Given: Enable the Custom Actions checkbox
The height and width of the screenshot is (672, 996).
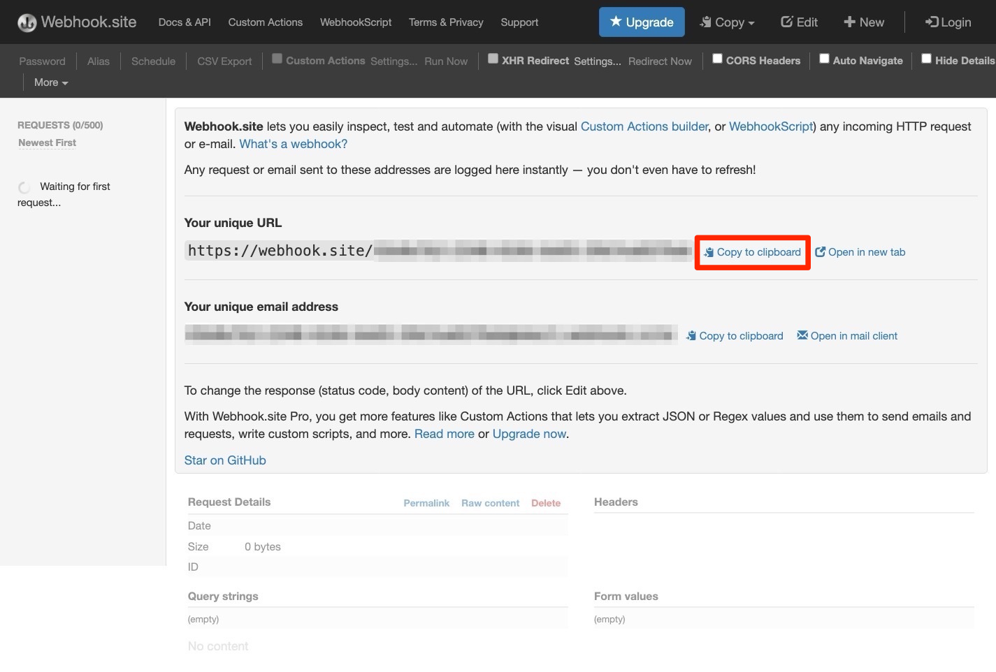Looking at the screenshot, I should (x=277, y=59).
